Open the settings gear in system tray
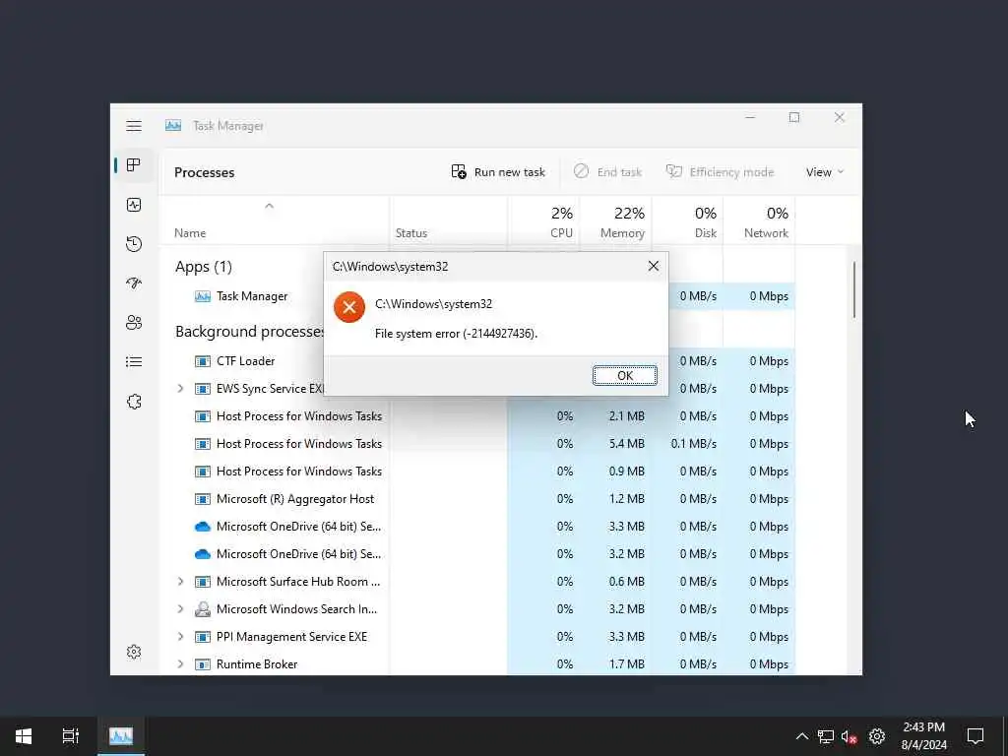 877,736
